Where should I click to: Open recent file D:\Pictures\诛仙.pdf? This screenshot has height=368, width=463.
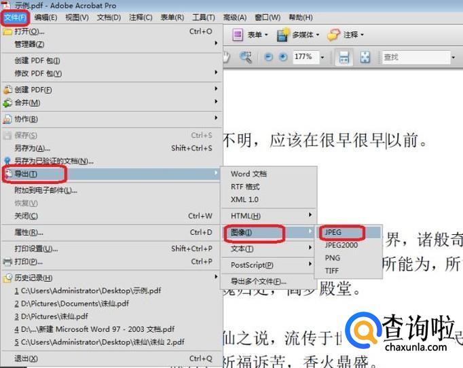point(51,316)
